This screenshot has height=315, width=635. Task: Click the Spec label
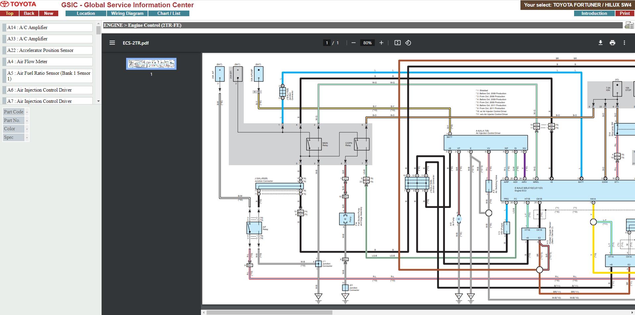point(14,137)
